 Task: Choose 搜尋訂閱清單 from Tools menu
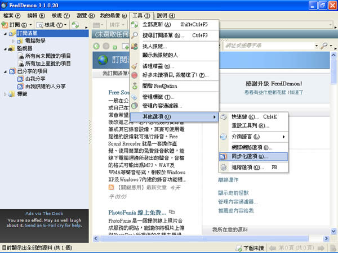175,35
